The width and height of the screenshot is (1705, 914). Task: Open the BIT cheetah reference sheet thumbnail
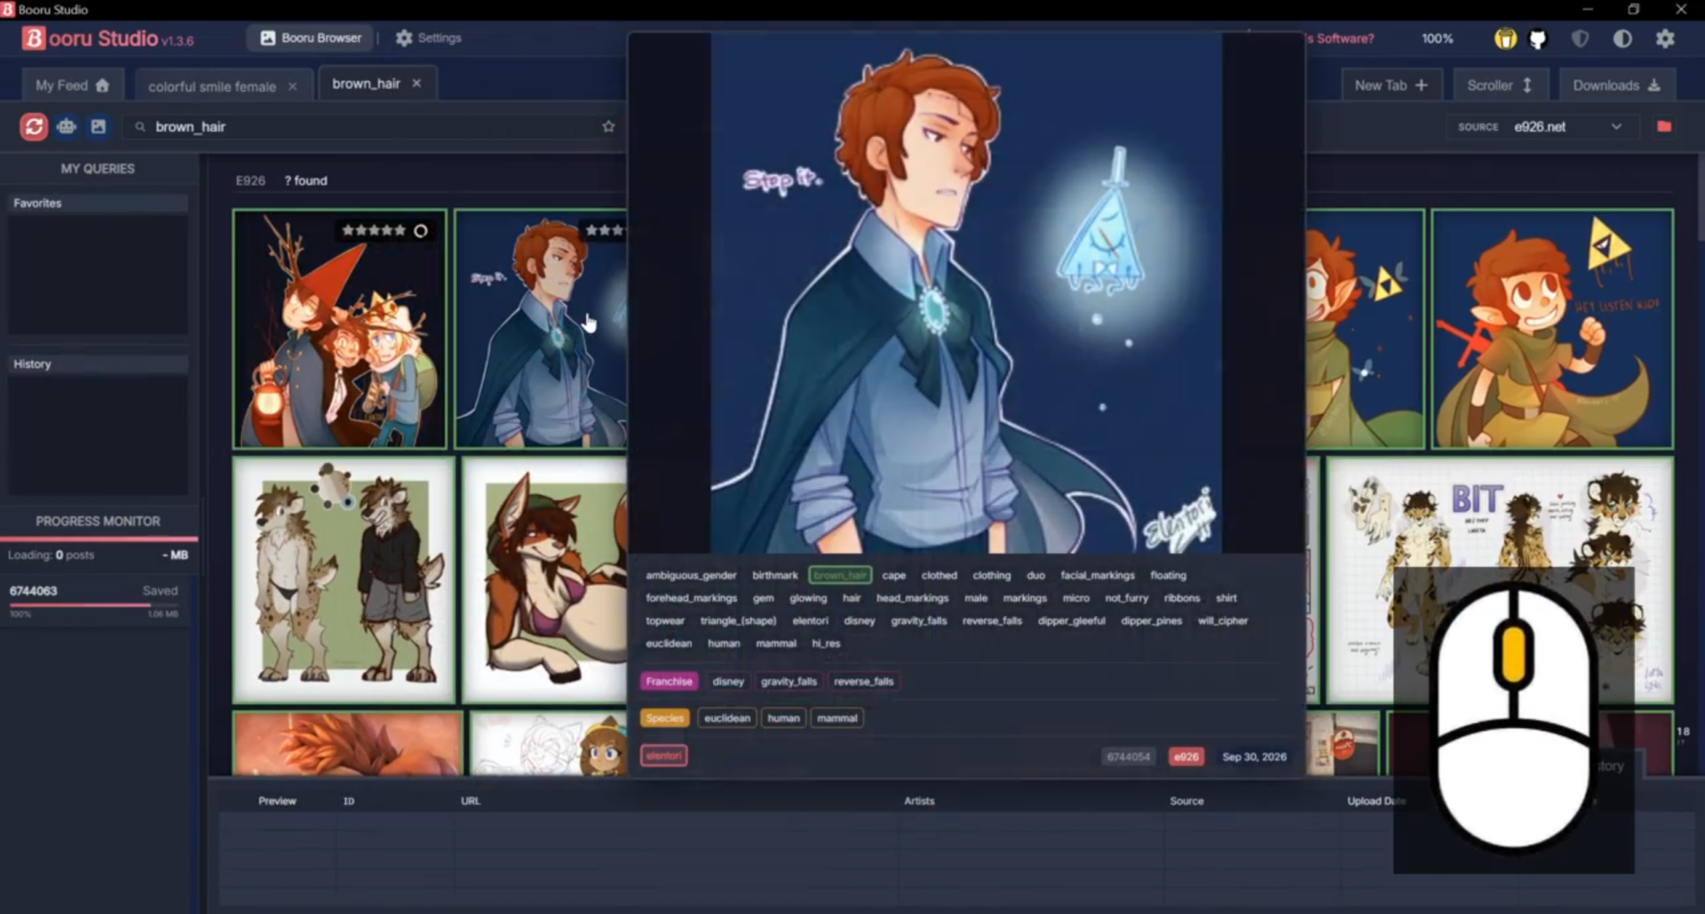pos(1500,580)
